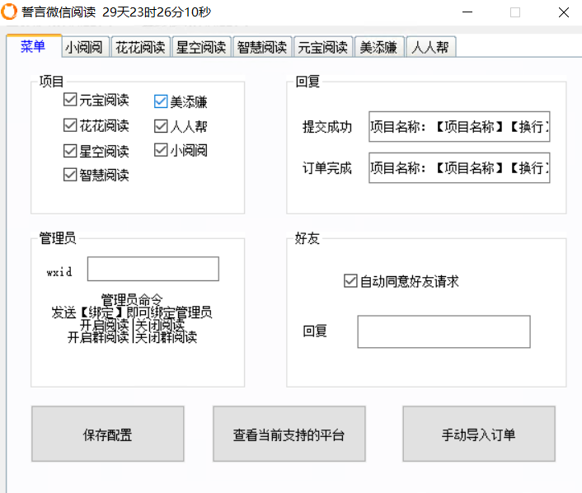
Task: Click the wxid input field
Action: [x=153, y=269]
